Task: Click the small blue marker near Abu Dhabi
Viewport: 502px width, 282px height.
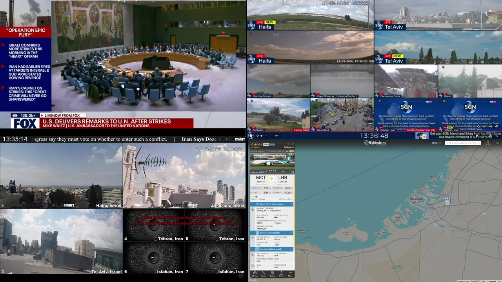Action: pyautogui.click(x=425, y=201)
